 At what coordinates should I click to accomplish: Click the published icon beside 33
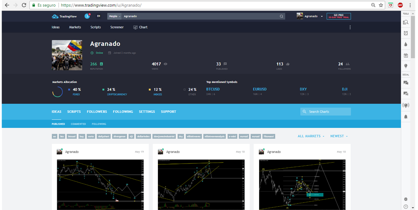tap(225, 64)
